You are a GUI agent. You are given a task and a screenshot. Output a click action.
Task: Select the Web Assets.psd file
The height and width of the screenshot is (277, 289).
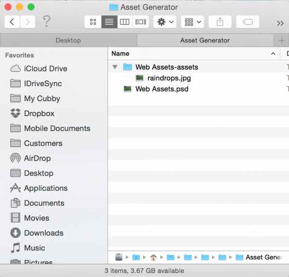point(161,89)
